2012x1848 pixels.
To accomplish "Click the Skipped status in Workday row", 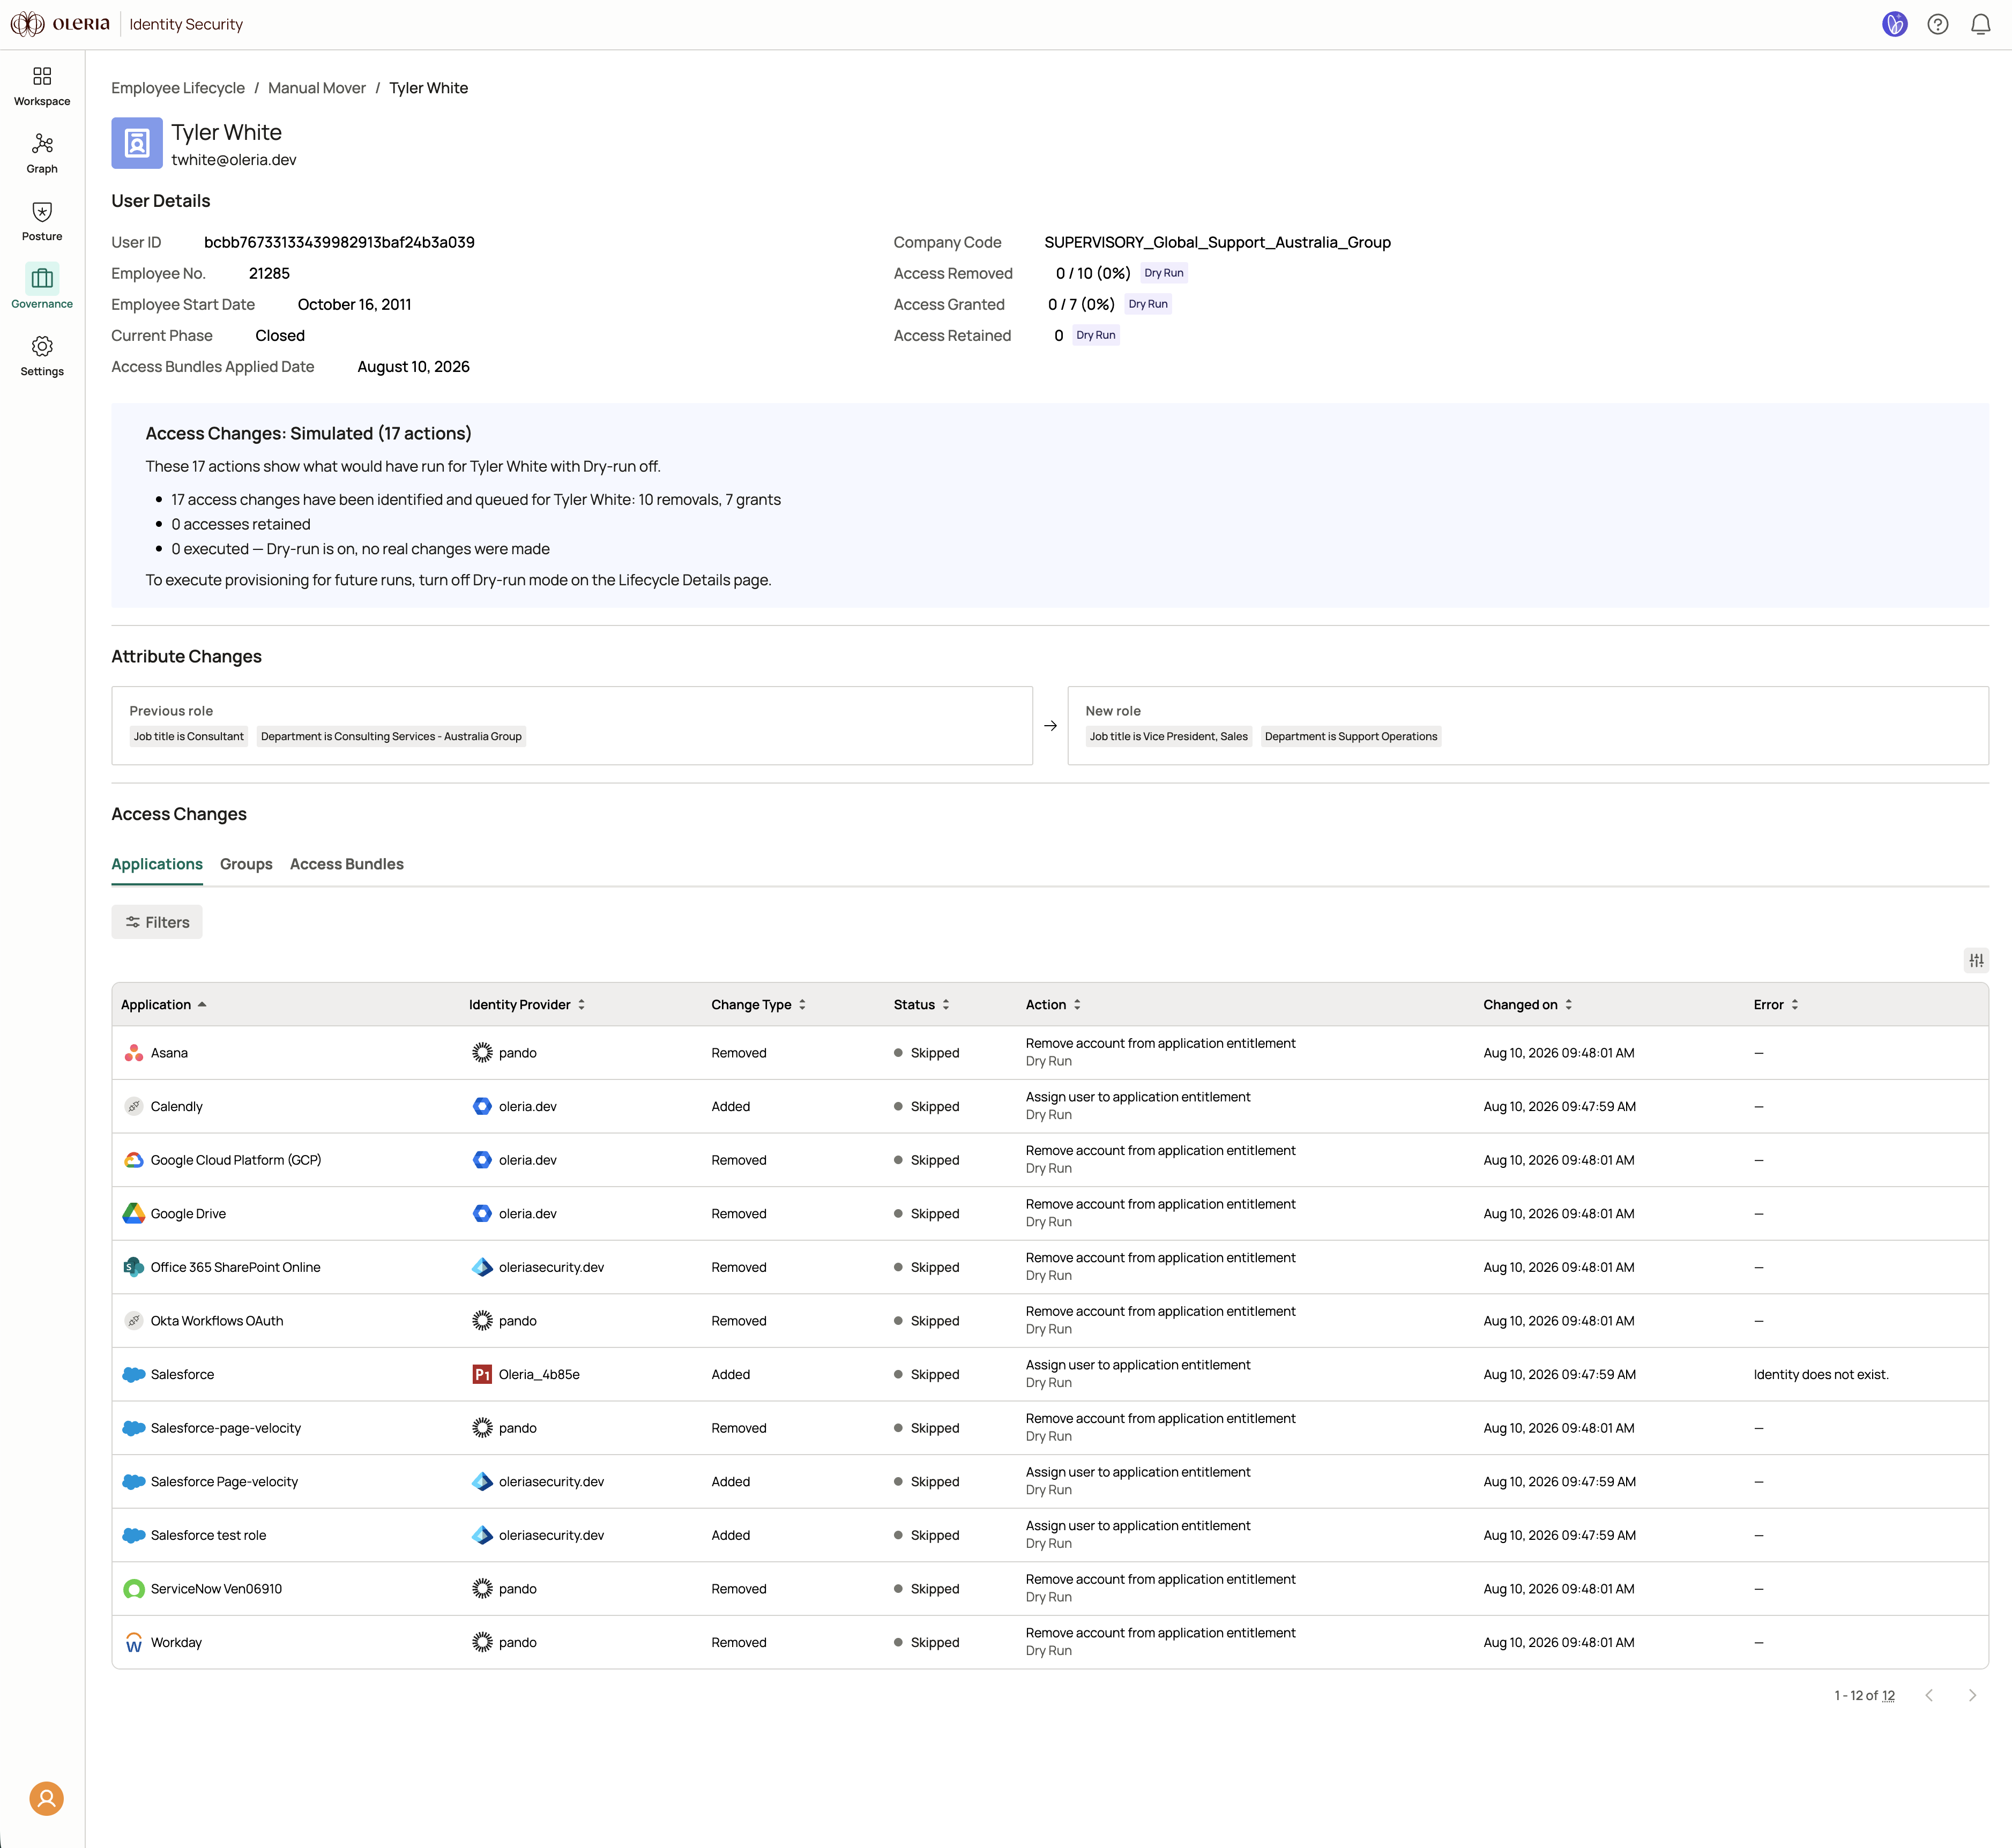I will click(927, 1642).
